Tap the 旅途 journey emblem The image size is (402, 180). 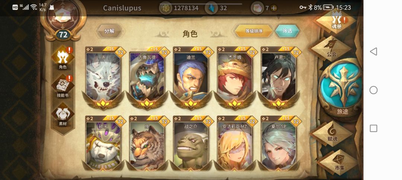click(342, 87)
